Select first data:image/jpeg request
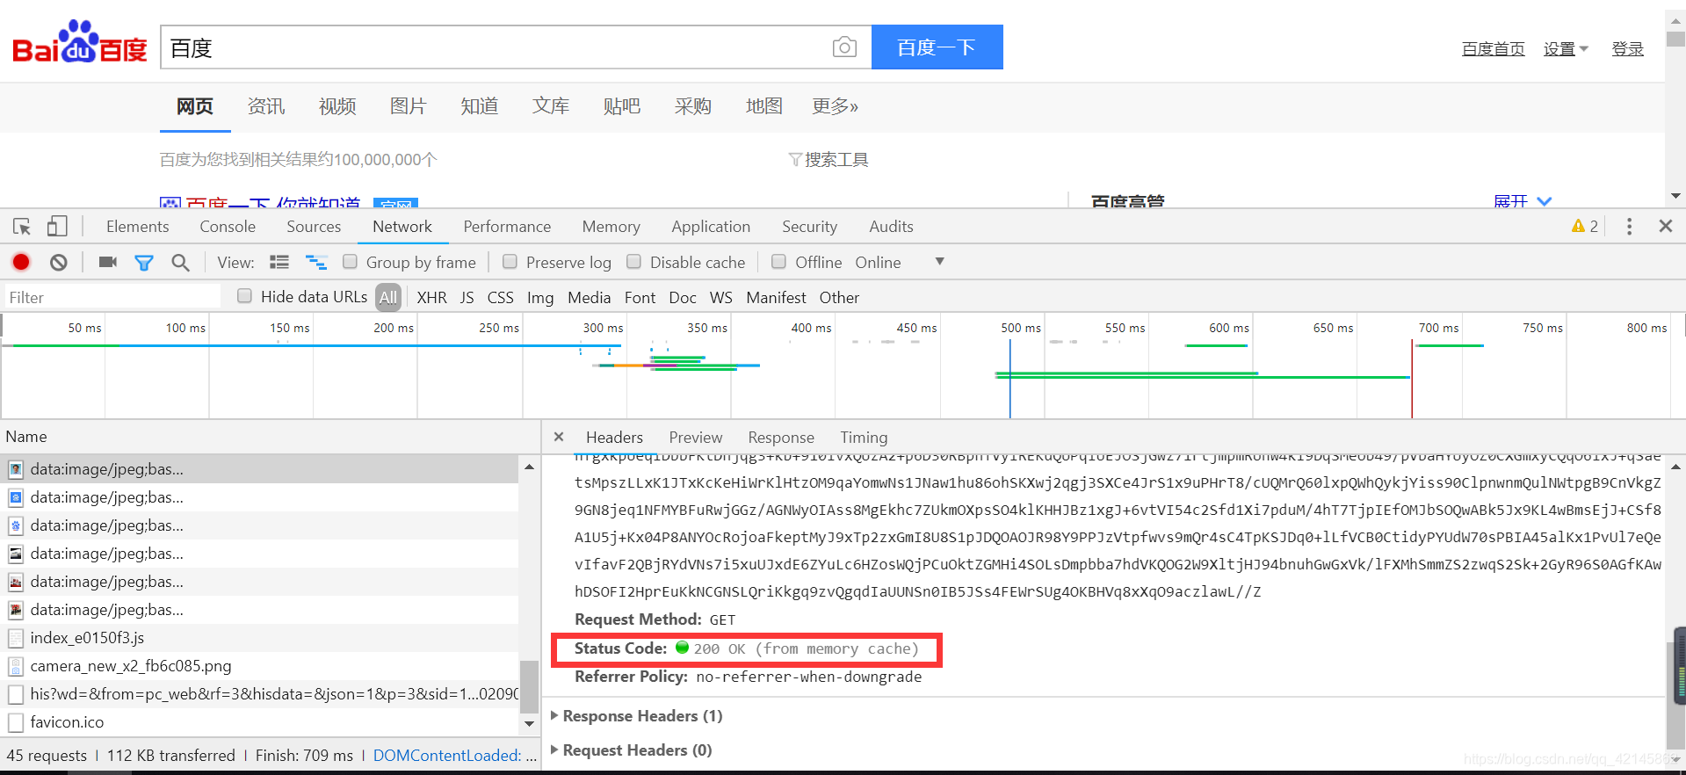 click(260, 469)
